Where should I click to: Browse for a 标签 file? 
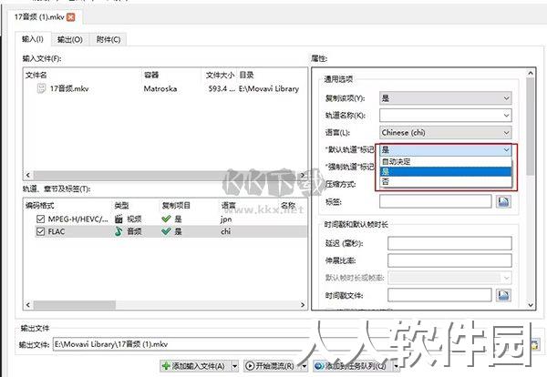click(x=503, y=201)
